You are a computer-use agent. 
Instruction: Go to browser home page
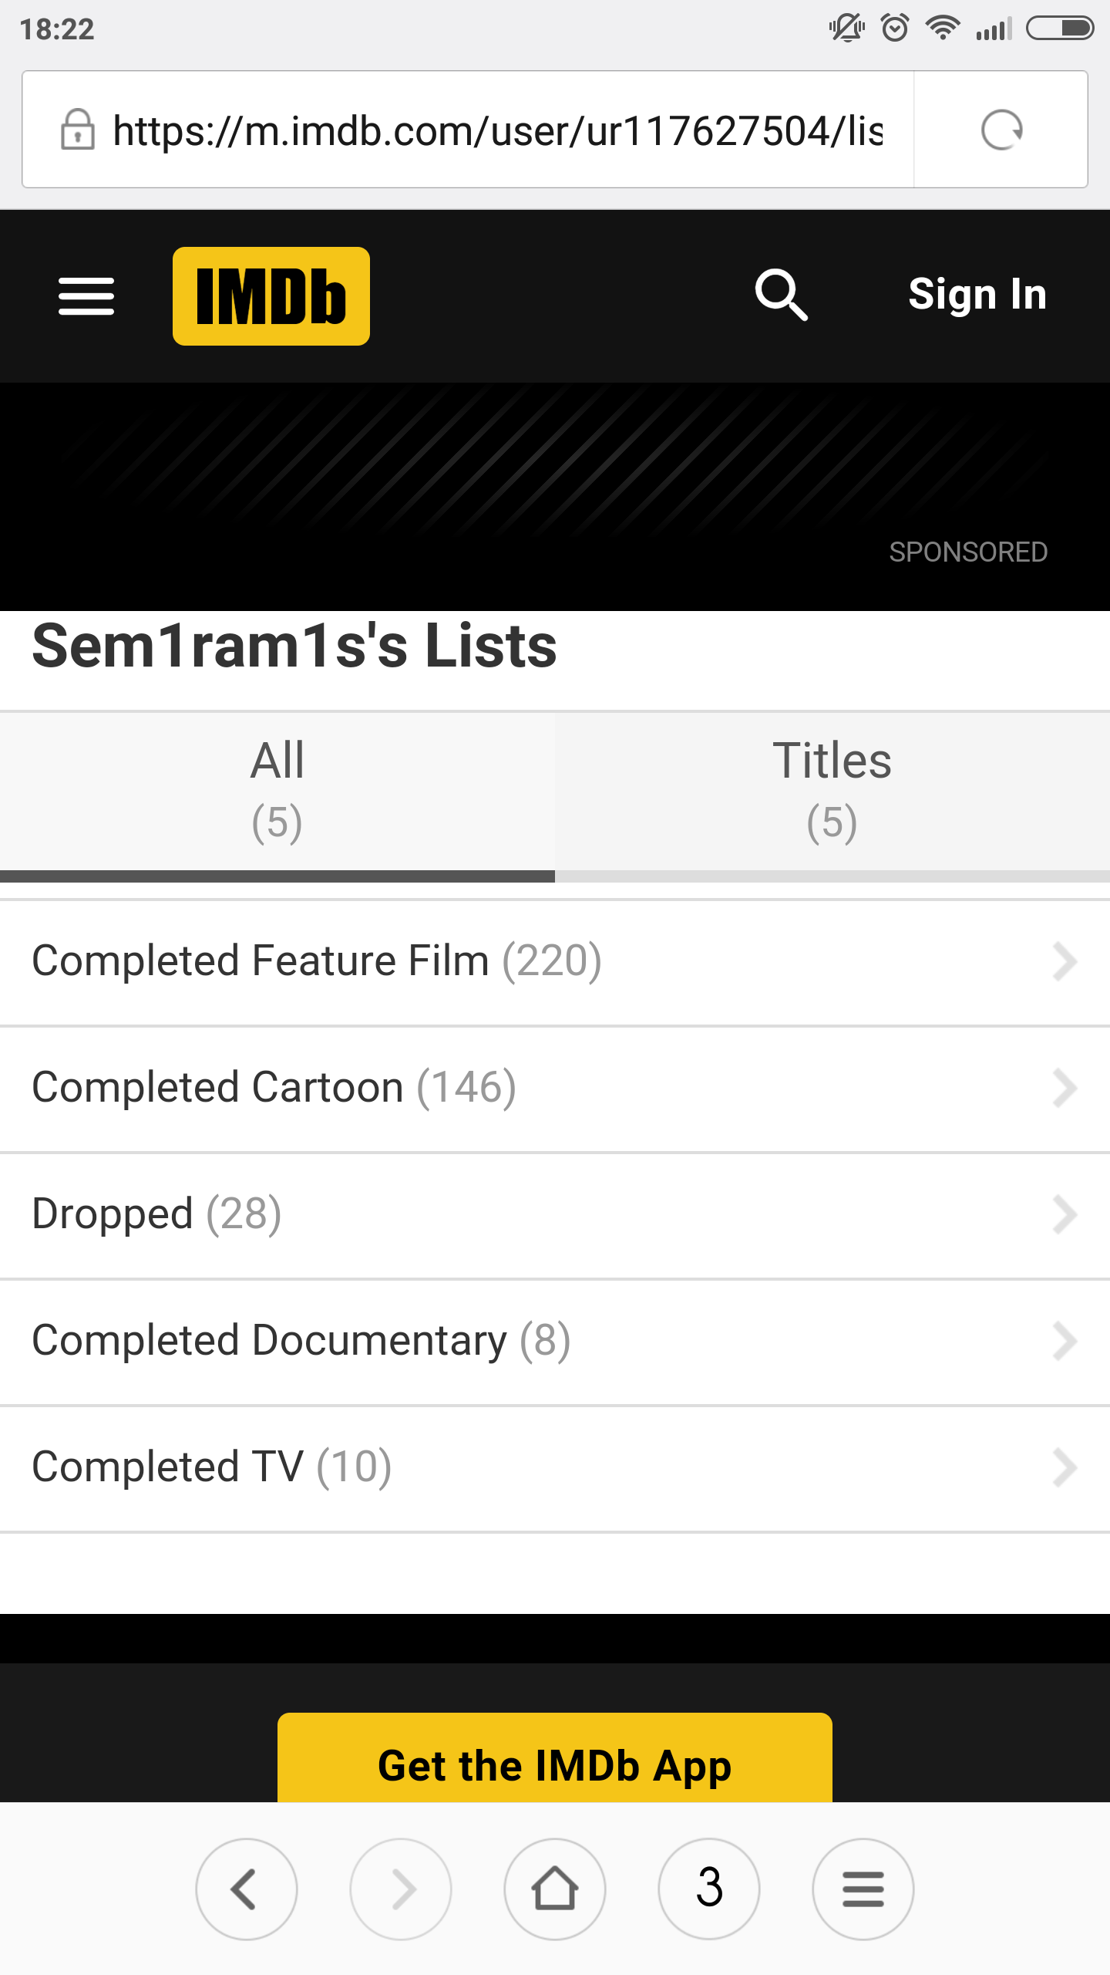tap(555, 1889)
